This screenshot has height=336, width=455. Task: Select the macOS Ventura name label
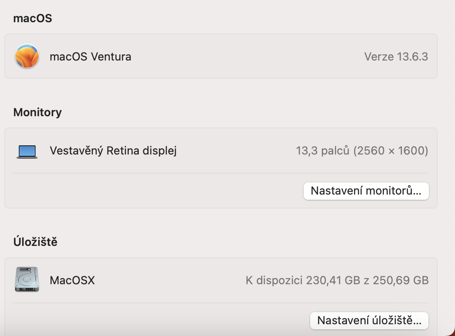coord(90,57)
